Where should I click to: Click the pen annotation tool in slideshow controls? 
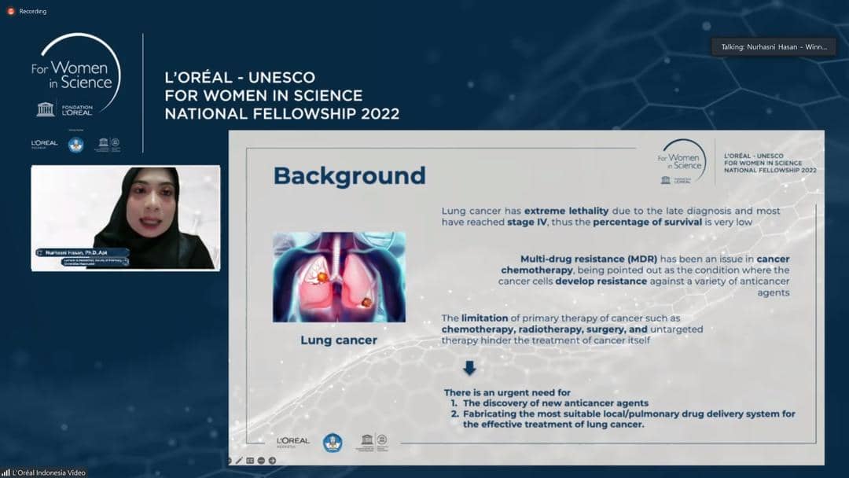tap(241, 461)
